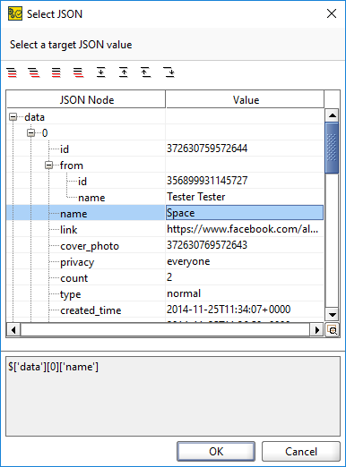Click the JSON path text field

(x=173, y=396)
